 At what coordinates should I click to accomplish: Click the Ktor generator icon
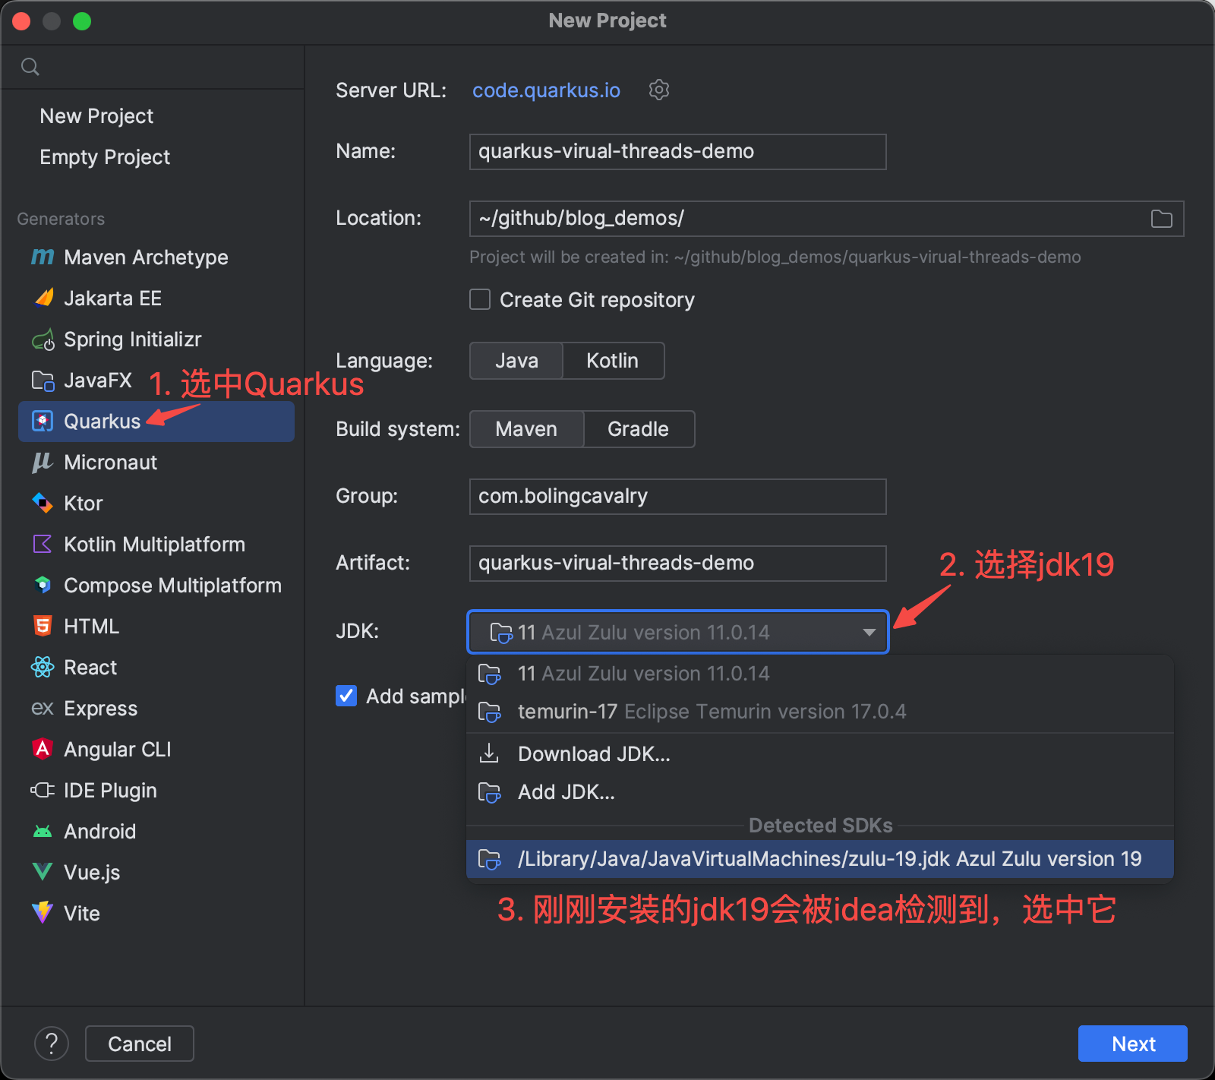(43, 503)
